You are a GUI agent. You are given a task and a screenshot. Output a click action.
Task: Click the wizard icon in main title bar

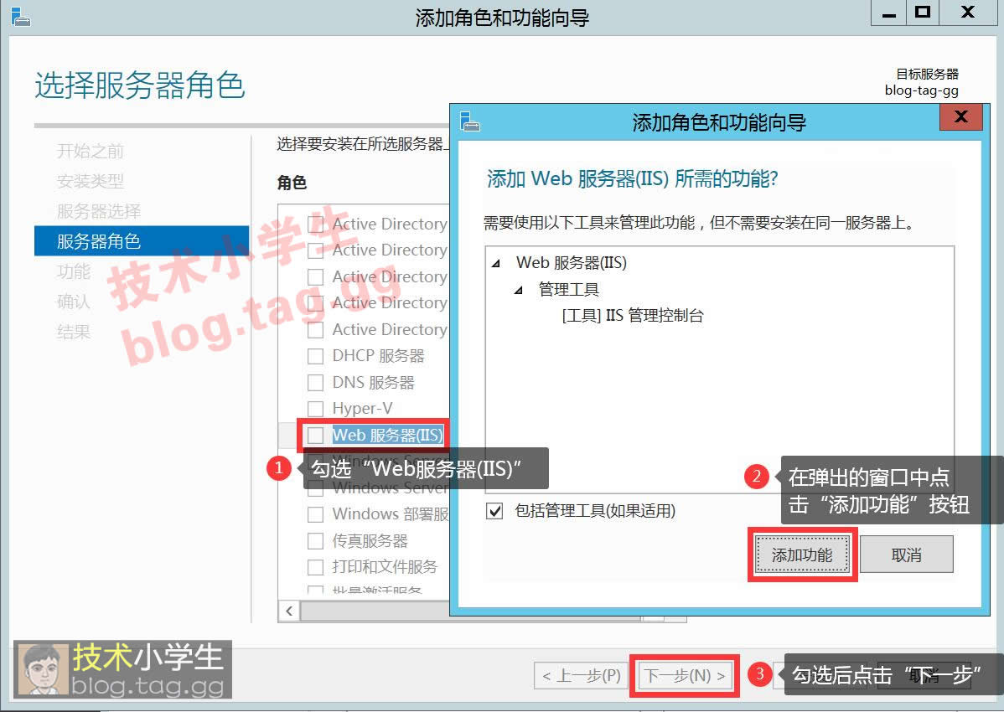(20, 16)
